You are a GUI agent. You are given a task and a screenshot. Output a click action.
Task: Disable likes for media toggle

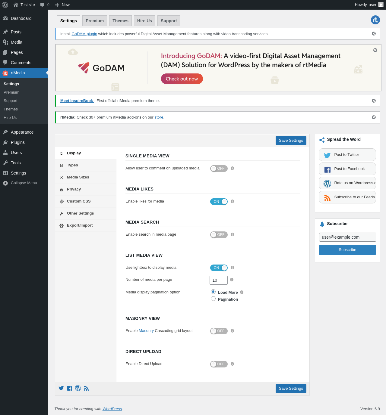pos(219,202)
